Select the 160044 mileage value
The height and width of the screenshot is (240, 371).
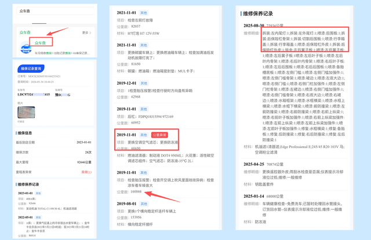pos(136,191)
